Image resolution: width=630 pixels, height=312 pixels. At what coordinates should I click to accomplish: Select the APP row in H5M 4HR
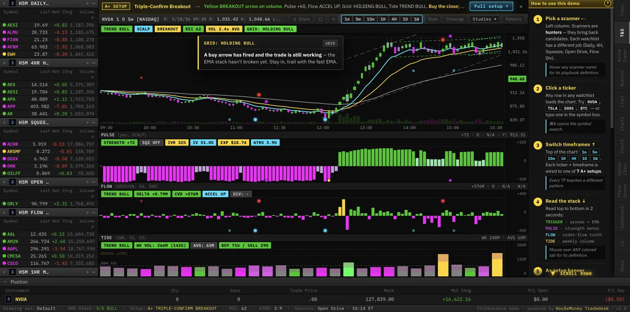tap(49, 106)
